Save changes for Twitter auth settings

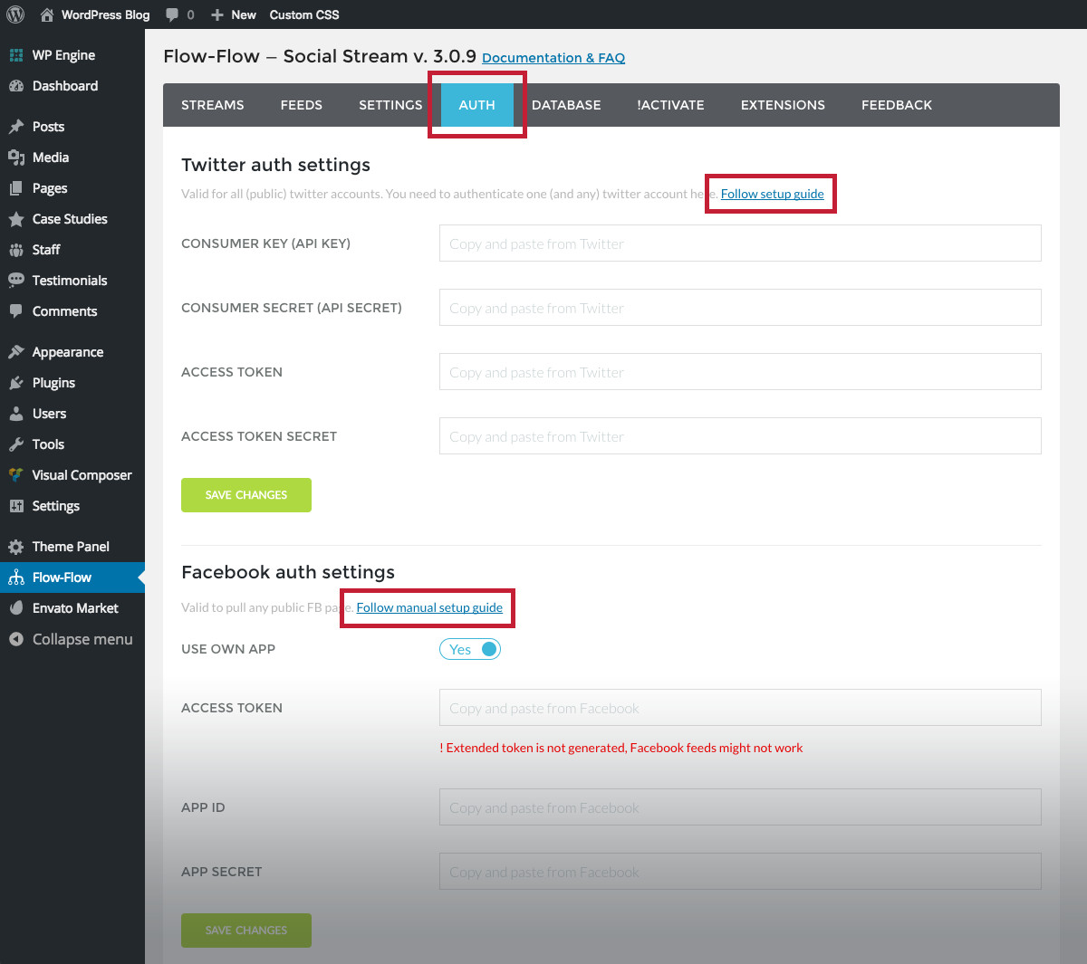click(246, 495)
